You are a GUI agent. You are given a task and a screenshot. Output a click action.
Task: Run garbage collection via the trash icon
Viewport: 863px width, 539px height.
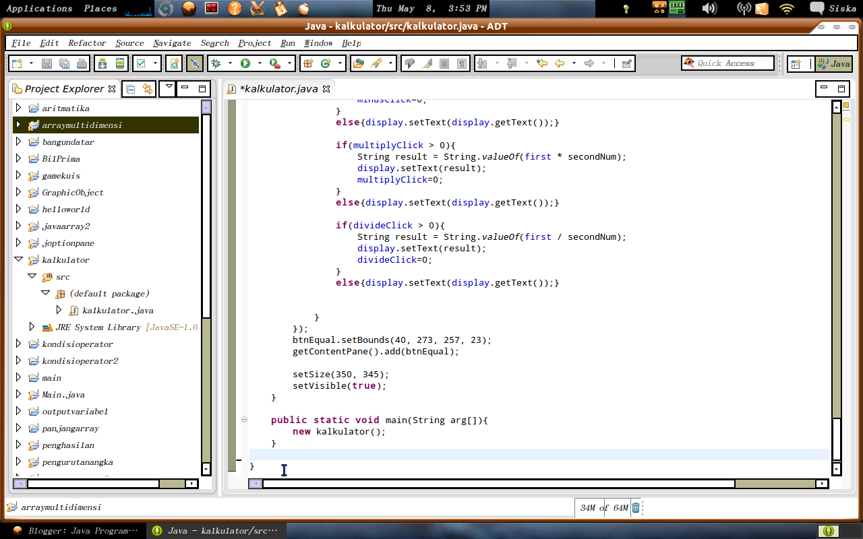point(634,507)
